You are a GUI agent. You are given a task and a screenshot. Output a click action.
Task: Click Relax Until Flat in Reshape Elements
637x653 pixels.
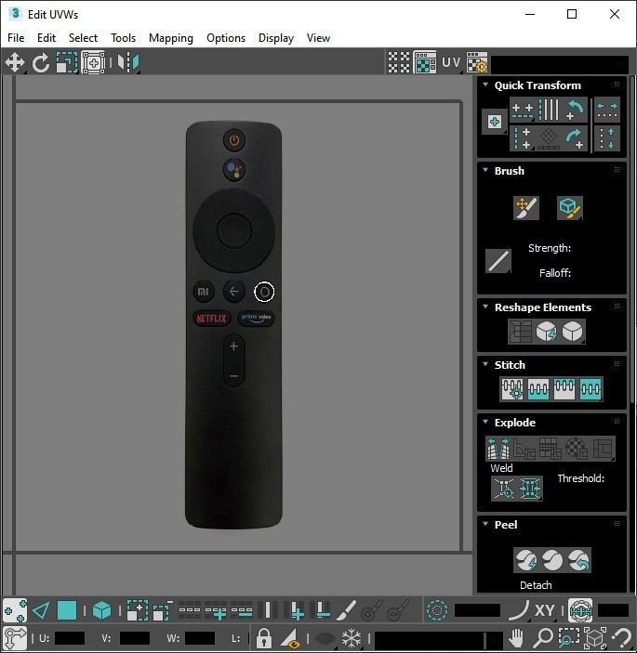pyautogui.click(x=546, y=332)
